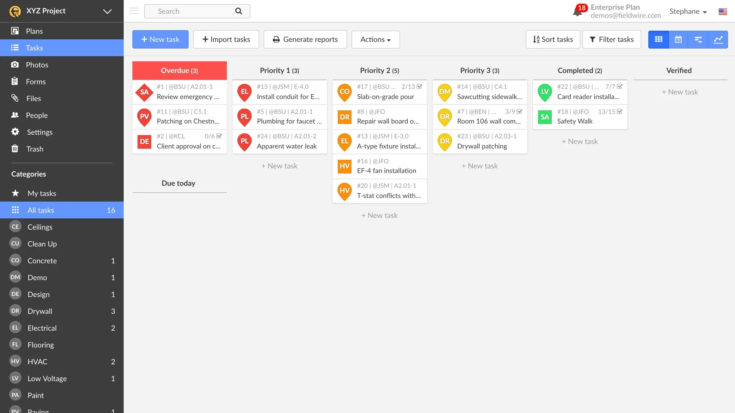This screenshot has height=413, width=735.
Task: Click the search magnifier icon
Action: (238, 11)
